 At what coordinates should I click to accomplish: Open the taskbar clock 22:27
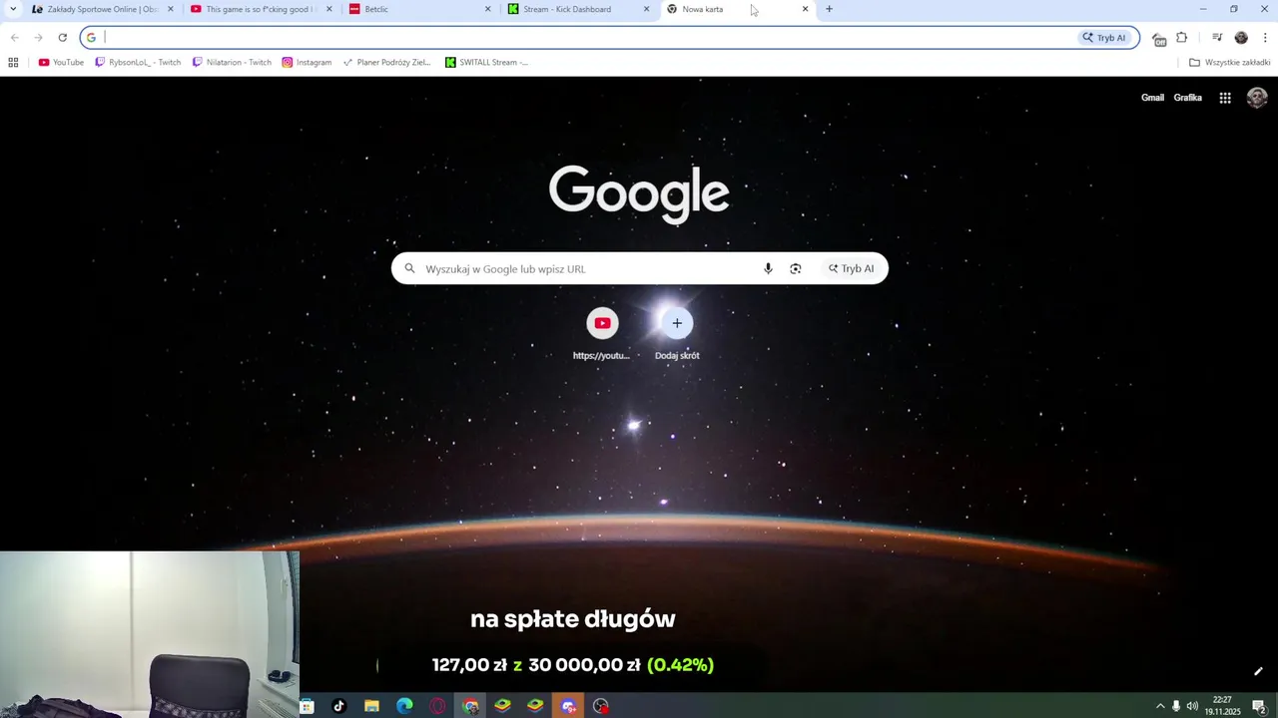tap(1222, 706)
